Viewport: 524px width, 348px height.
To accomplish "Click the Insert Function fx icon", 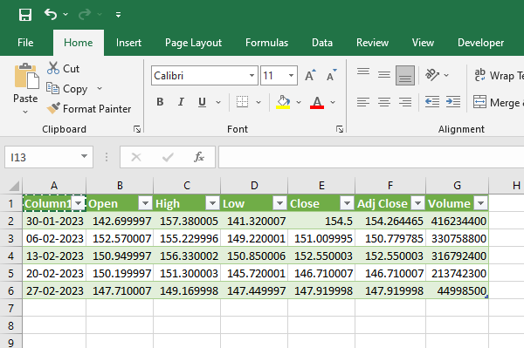I will [199, 157].
